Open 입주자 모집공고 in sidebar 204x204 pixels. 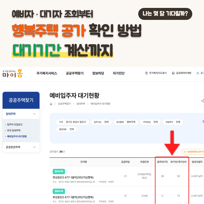[15, 124]
